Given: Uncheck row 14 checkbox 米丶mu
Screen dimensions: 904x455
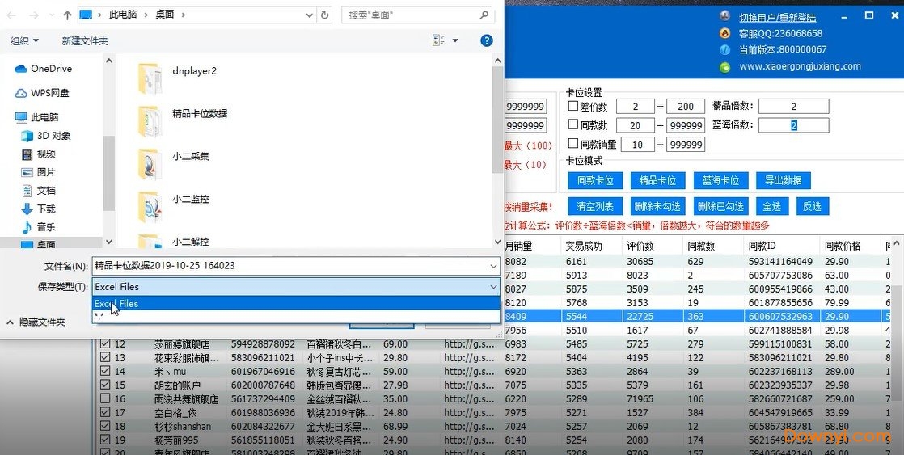Looking at the screenshot, I should click(x=105, y=372).
